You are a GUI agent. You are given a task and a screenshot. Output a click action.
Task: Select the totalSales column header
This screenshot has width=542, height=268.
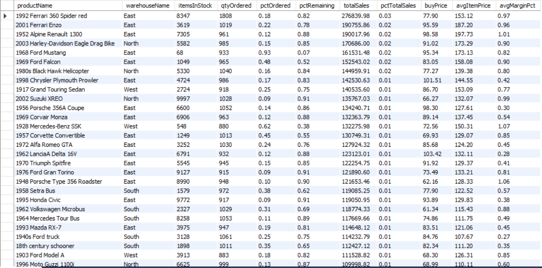[358, 6]
